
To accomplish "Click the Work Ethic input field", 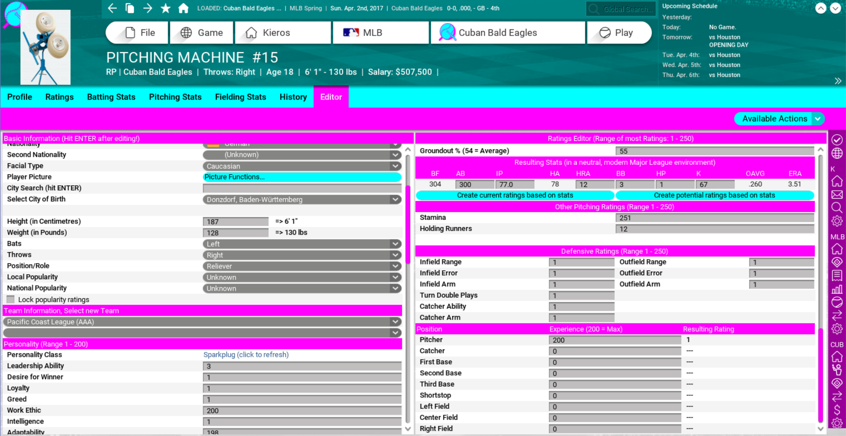I will click(302, 411).
